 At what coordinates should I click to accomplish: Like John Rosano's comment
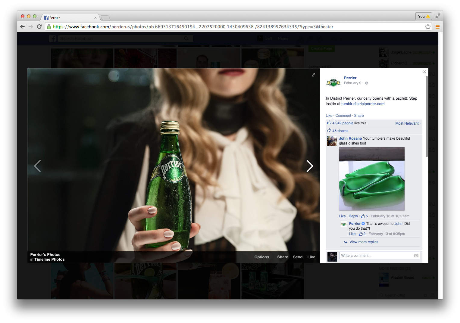point(342,216)
